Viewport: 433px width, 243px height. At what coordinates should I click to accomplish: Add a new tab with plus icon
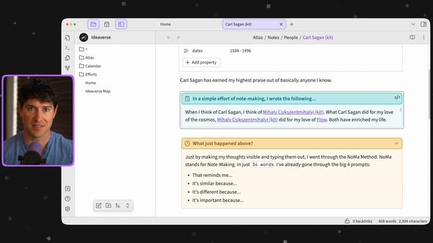pyautogui.click(x=292, y=24)
